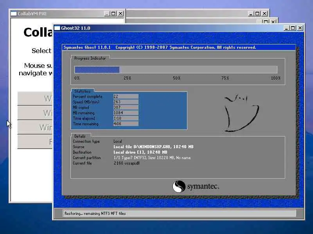313x234 pixels.
Task: Click the Connection type label
Action: tap(86, 141)
